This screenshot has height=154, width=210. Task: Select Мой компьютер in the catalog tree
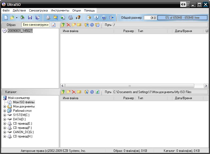(19, 98)
